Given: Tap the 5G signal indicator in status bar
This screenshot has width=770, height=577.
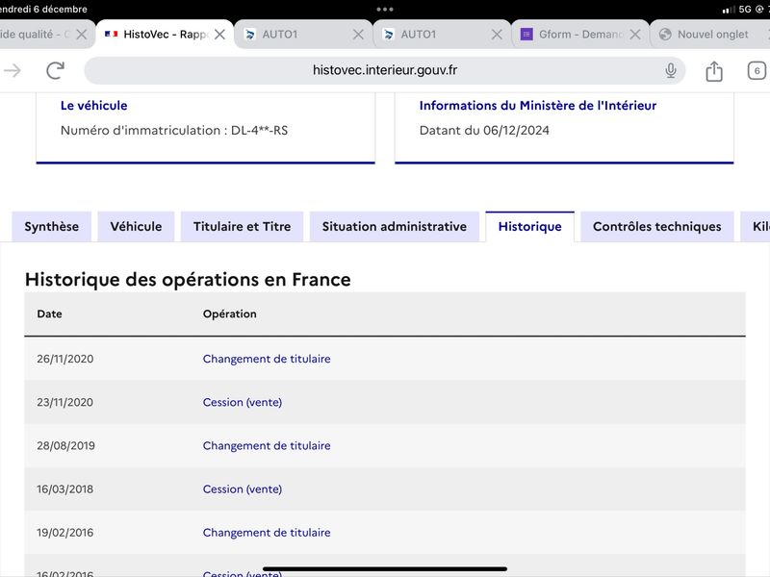Looking at the screenshot, I should (745, 10).
